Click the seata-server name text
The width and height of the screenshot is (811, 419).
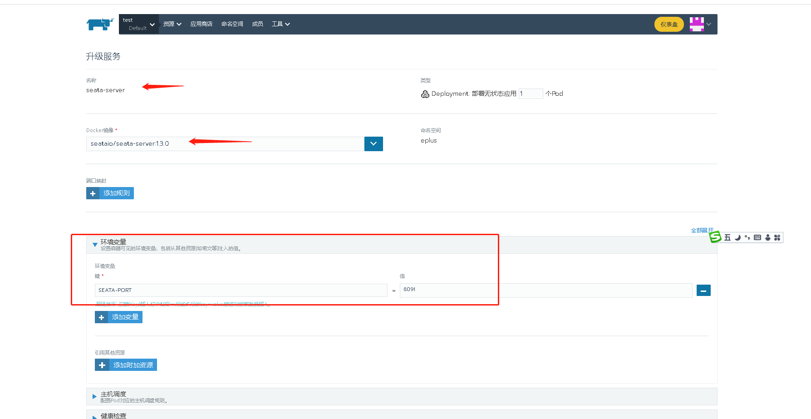[x=105, y=90]
